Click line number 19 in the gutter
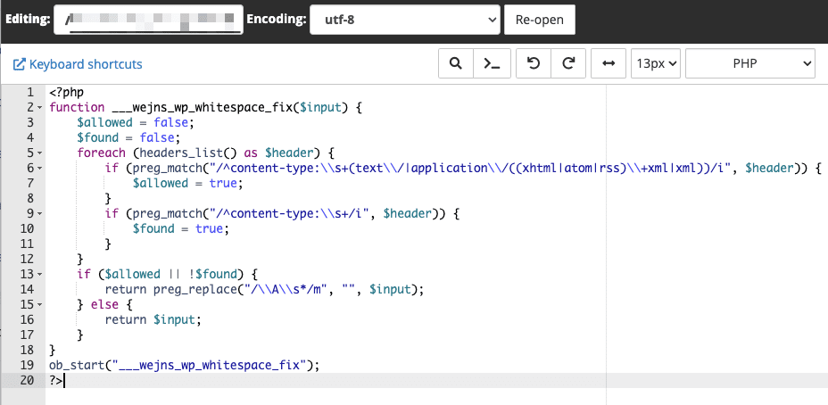Image resolution: width=828 pixels, height=405 pixels. (27, 365)
